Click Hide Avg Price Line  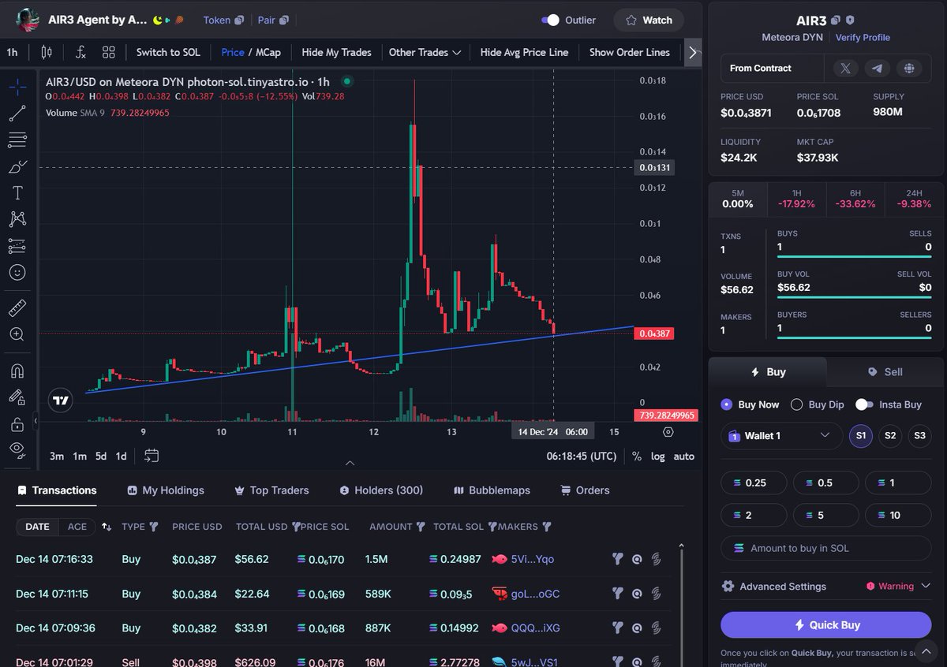524,52
